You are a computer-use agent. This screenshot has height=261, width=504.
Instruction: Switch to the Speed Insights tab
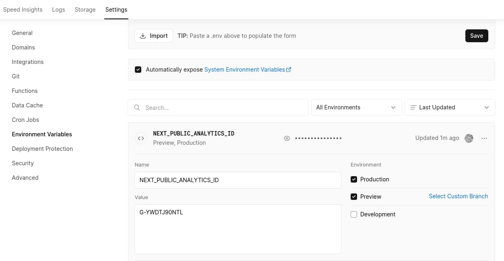tap(23, 10)
